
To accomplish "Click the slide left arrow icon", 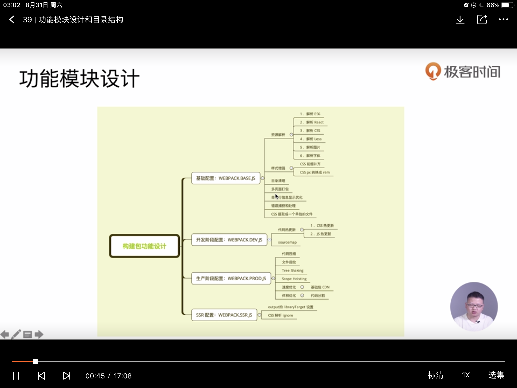I will coord(5,334).
